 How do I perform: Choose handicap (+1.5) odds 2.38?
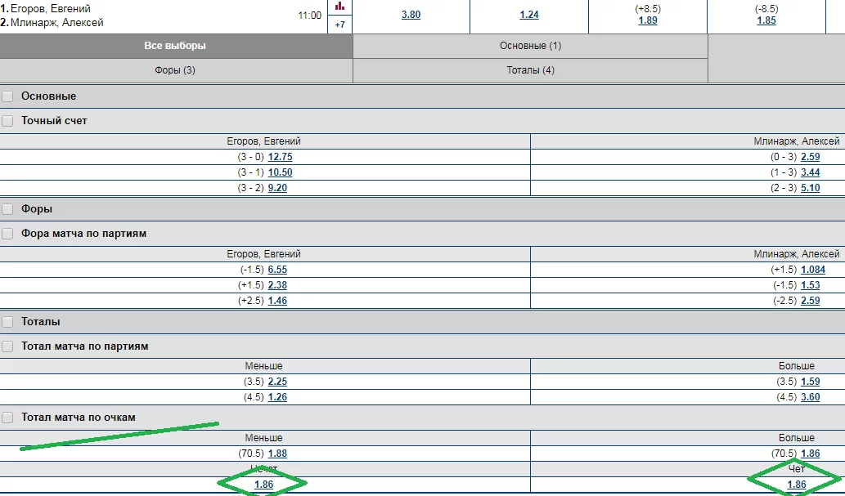pos(277,285)
